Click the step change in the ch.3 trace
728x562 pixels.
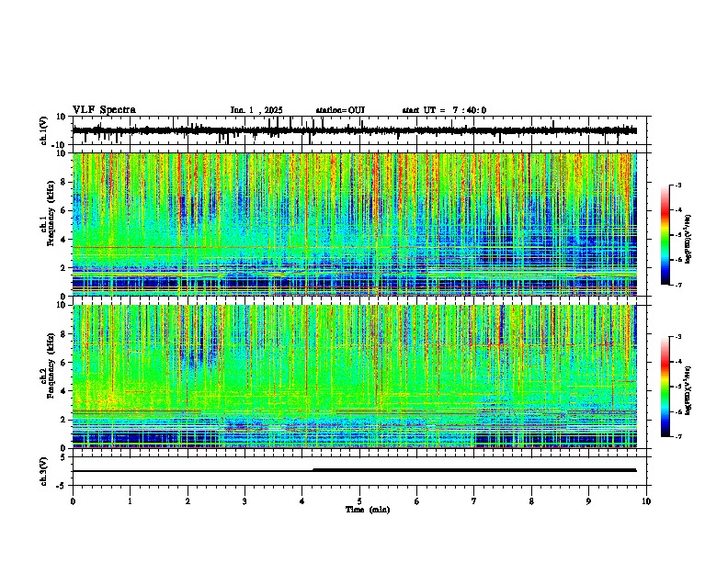coord(313,470)
